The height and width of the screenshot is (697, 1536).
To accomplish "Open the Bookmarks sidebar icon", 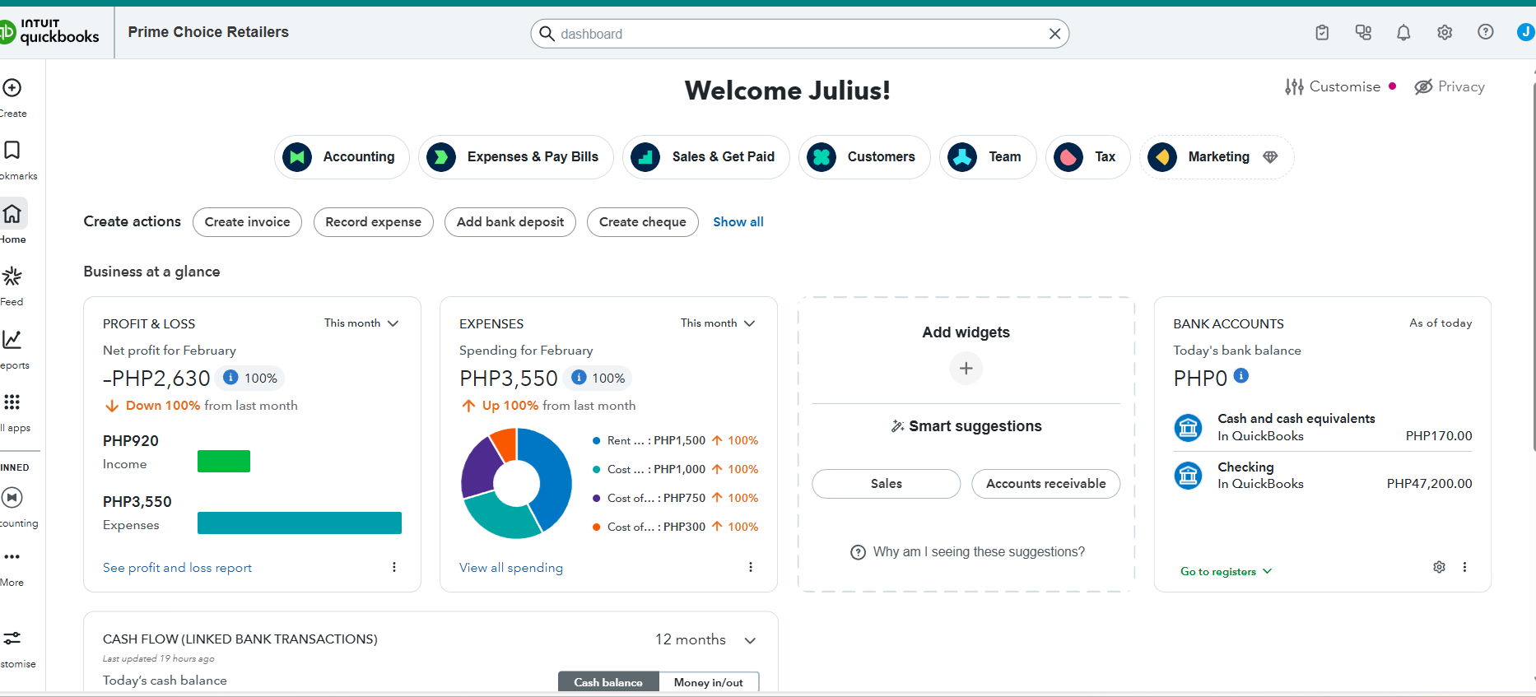I will click(x=12, y=150).
